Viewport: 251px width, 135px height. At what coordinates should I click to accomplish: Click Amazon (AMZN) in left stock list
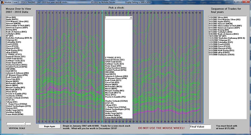click(13, 24)
